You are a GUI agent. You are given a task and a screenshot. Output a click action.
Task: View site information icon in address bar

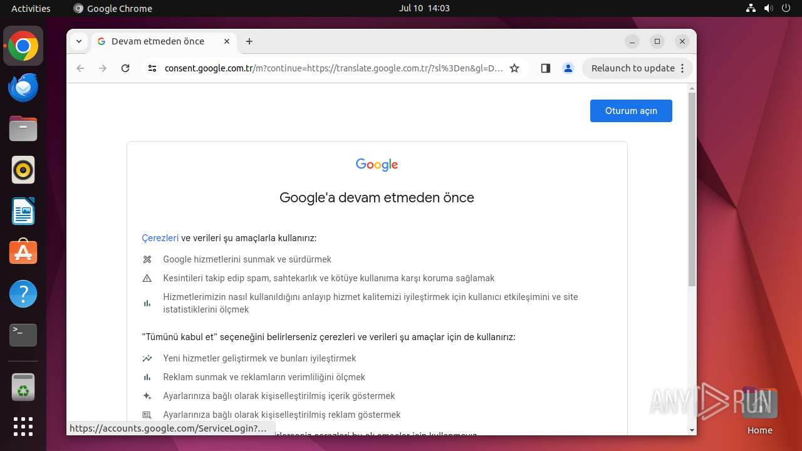152,68
